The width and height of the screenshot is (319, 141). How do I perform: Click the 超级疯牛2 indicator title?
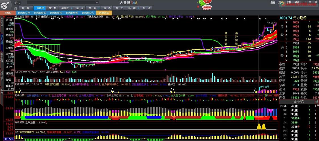(x=20, y=85)
